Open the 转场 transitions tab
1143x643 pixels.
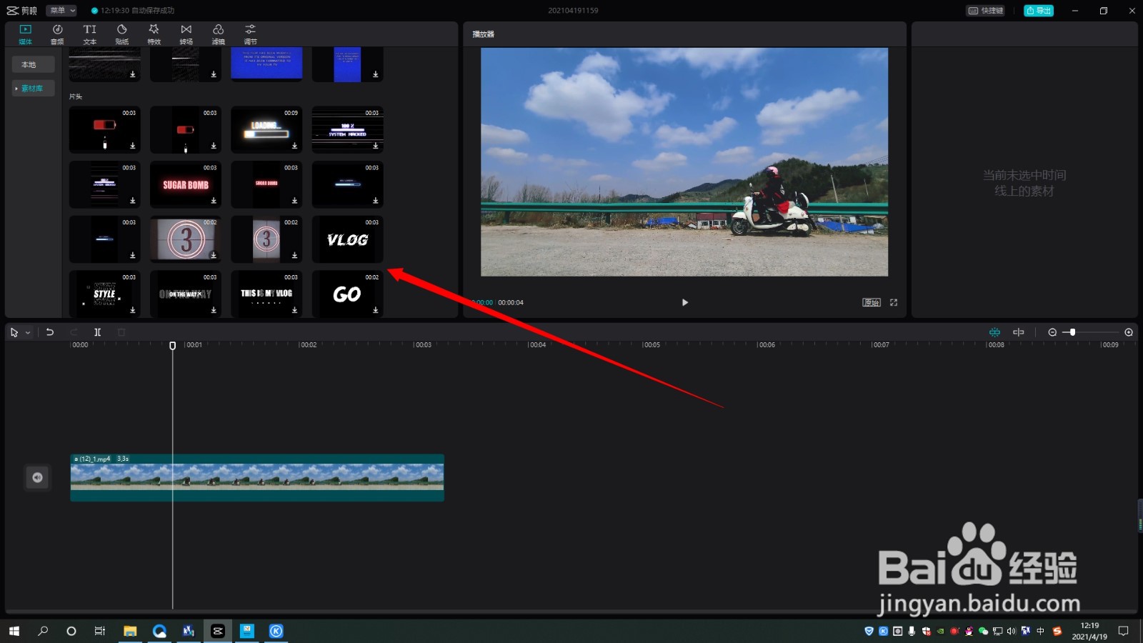(x=186, y=34)
